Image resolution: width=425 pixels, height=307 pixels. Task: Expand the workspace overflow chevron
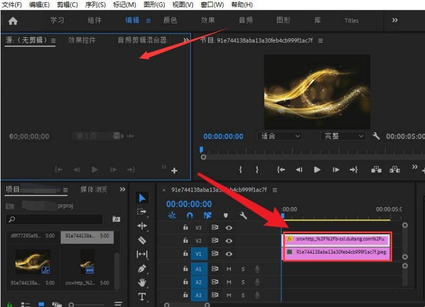point(395,20)
